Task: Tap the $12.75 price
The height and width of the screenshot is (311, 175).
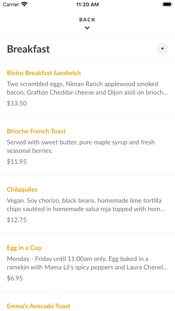Action: point(17,220)
